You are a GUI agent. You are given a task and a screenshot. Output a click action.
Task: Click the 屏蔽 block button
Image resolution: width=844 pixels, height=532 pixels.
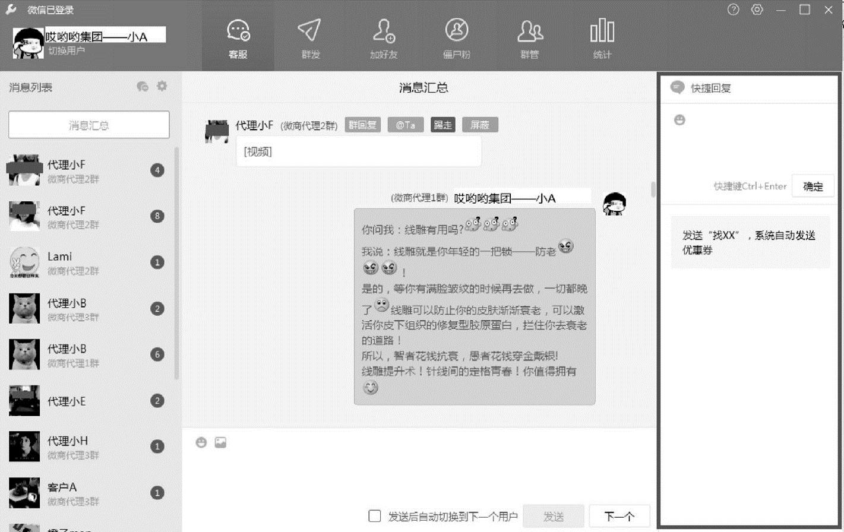pos(480,125)
